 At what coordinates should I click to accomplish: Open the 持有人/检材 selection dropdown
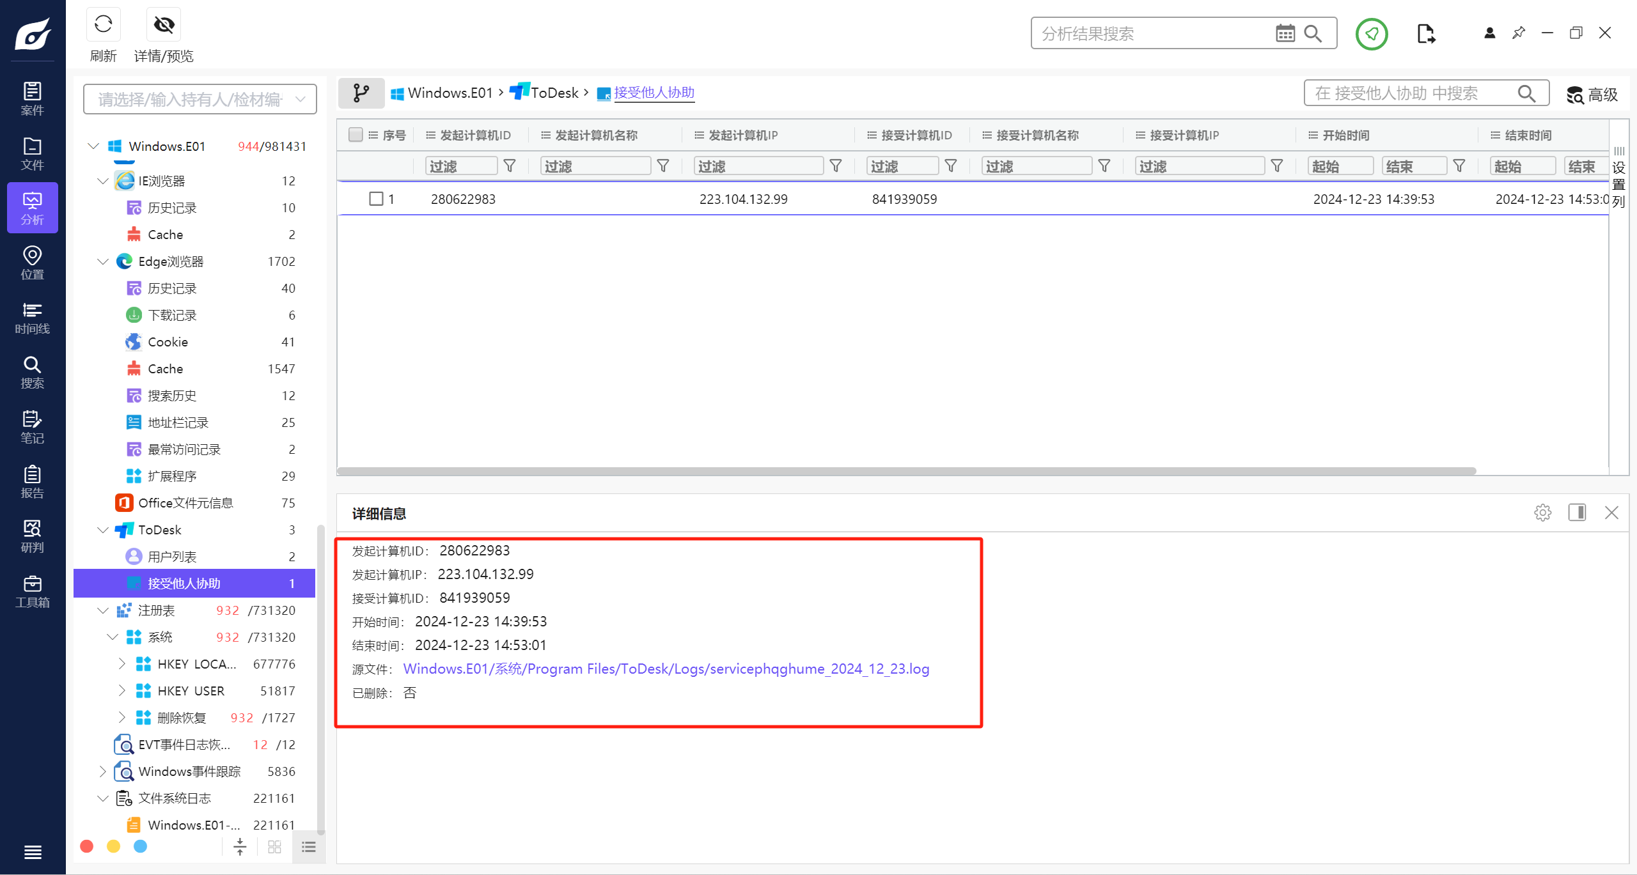click(200, 100)
